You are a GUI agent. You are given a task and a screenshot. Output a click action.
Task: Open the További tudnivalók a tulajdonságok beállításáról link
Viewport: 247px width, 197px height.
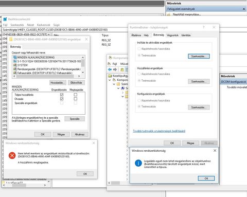point(159,131)
